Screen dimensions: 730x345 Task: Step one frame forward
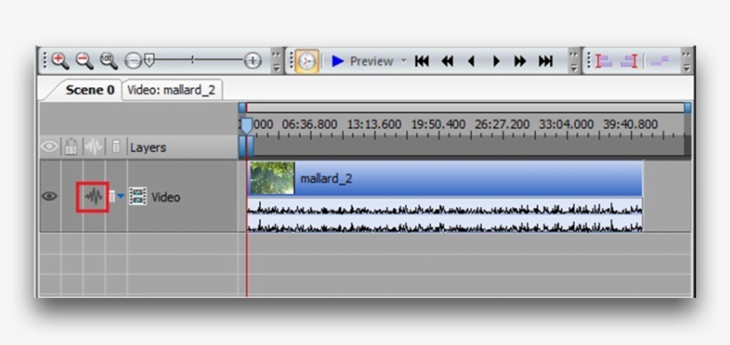pos(496,61)
